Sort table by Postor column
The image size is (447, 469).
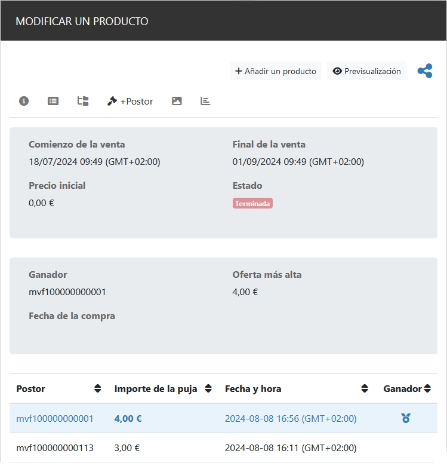[x=98, y=389]
